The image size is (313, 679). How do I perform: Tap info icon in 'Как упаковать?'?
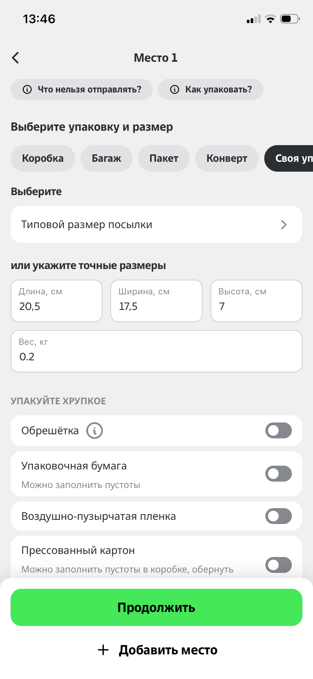click(x=175, y=89)
